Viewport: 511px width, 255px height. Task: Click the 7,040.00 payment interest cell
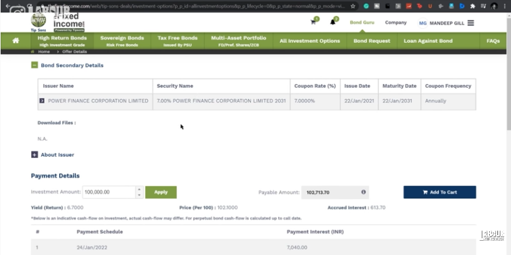[x=297, y=248]
